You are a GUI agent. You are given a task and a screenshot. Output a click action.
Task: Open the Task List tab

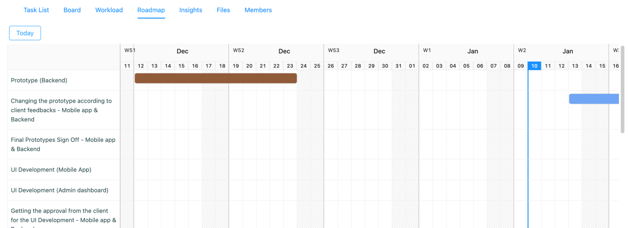[x=36, y=10]
